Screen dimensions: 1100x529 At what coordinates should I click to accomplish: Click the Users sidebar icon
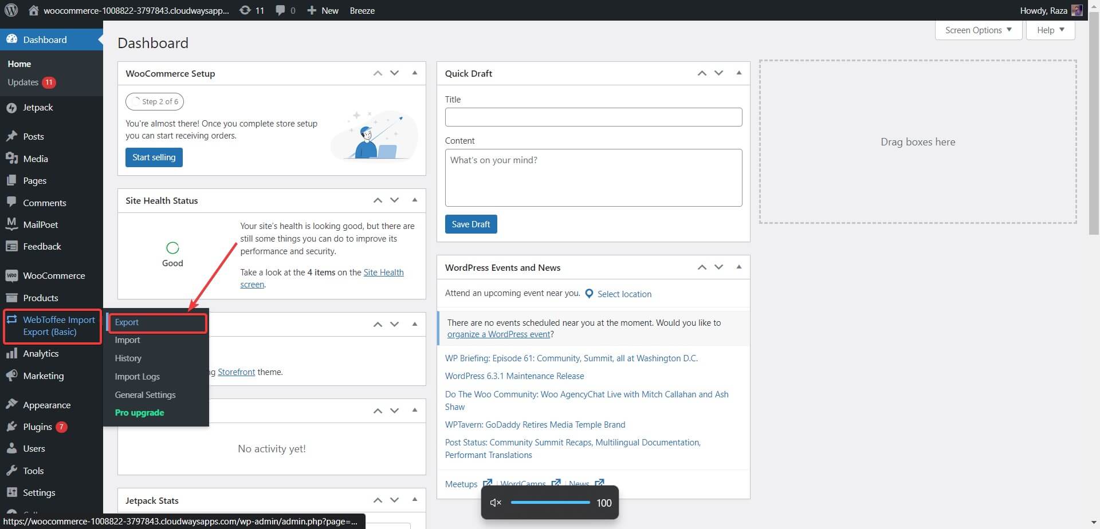(x=11, y=448)
